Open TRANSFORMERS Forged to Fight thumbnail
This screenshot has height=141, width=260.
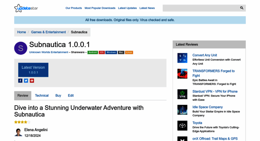pyautogui.click(x=182, y=74)
